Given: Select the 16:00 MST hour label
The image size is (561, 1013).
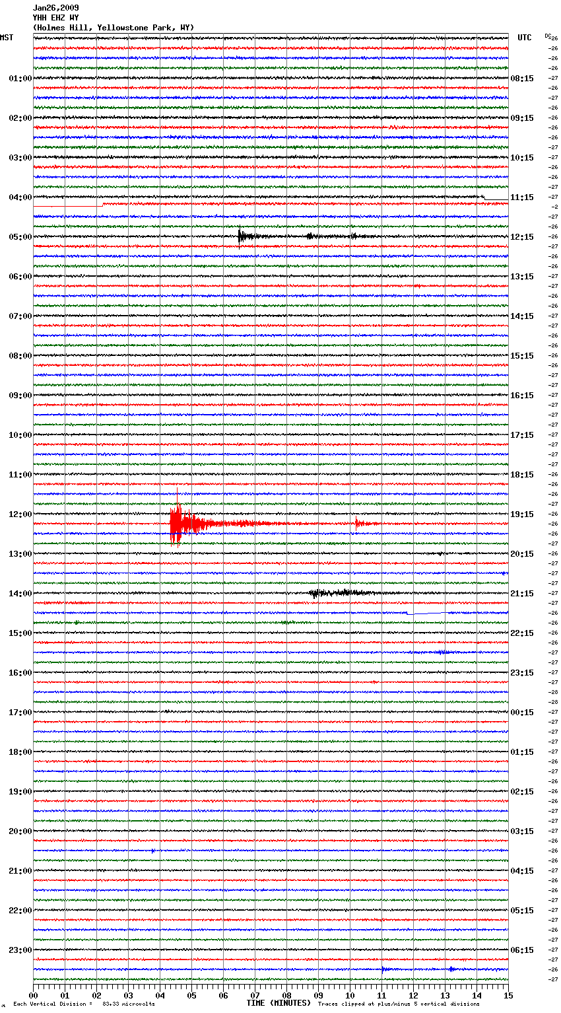Looking at the screenshot, I should point(20,673).
